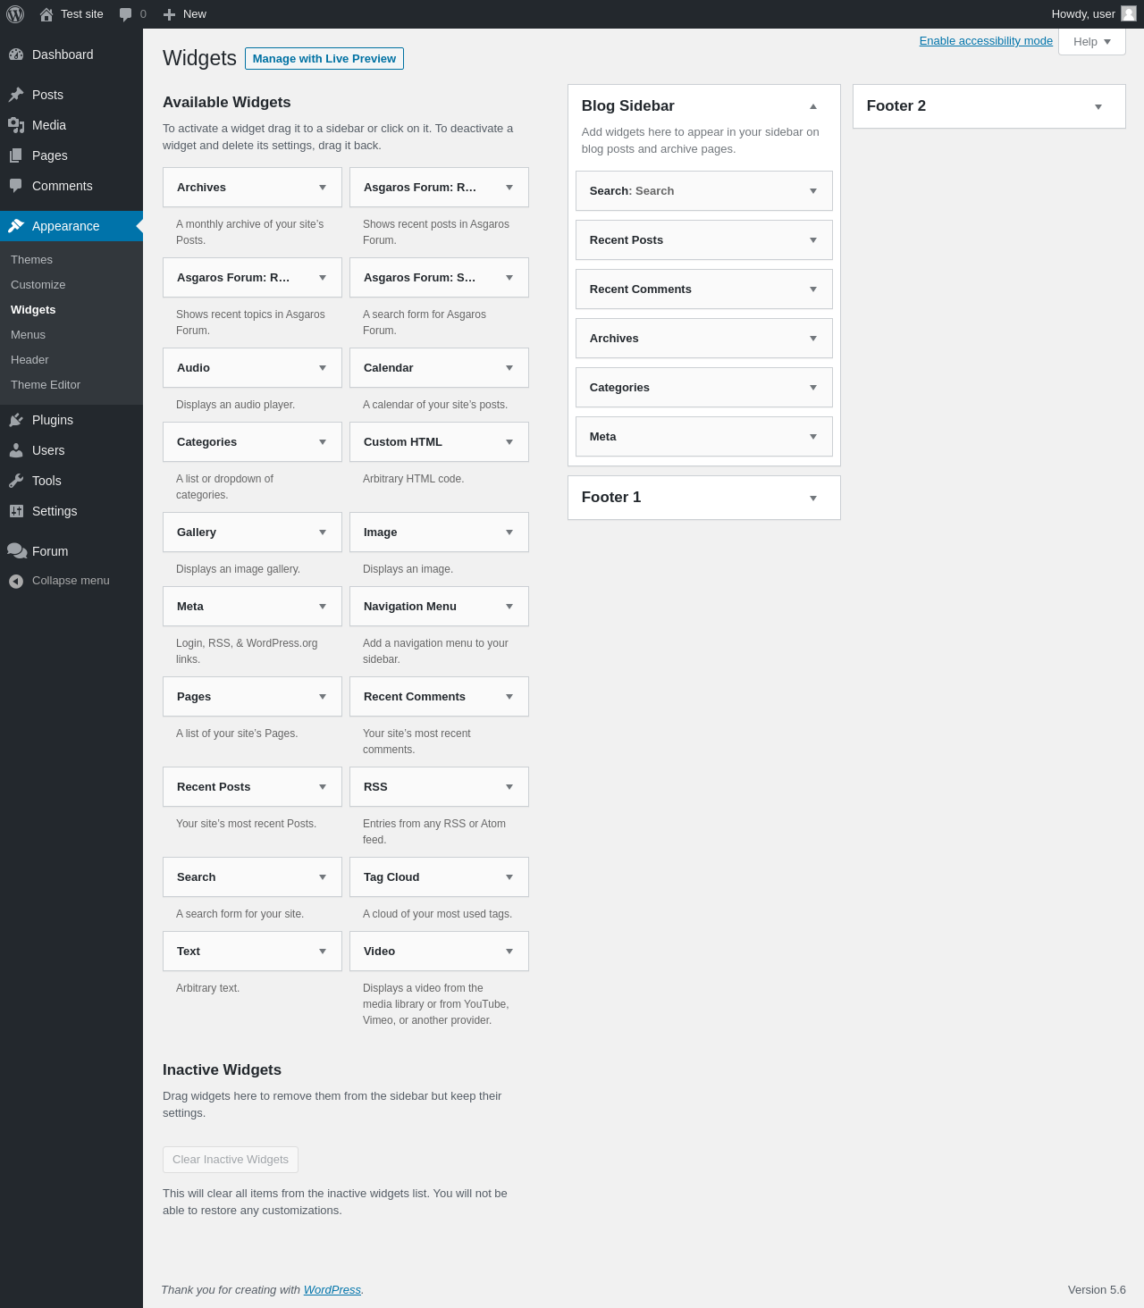Click the Test site link in admin bar
Image resolution: width=1144 pixels, height=1308 pixels.
pos(71,14)
